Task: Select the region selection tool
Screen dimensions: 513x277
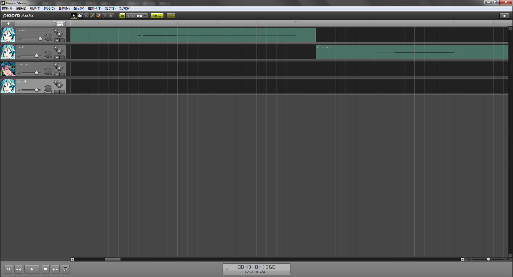Action: point(80,16)
